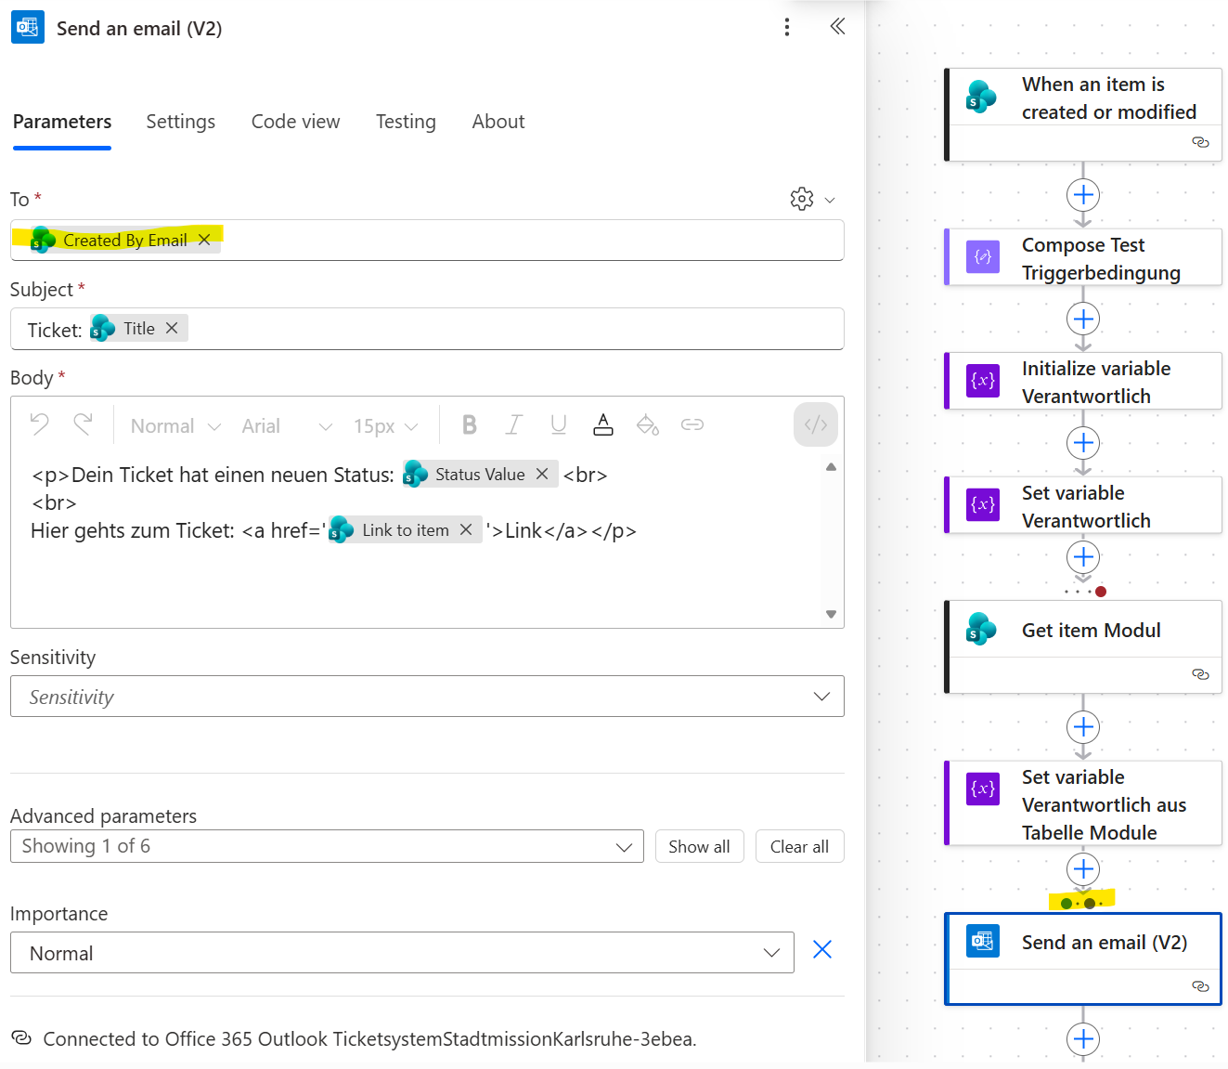The height and width of the screenshot is (1069, 1228).
Task: Switch to the Code view tab
Action: pos(295,122)
